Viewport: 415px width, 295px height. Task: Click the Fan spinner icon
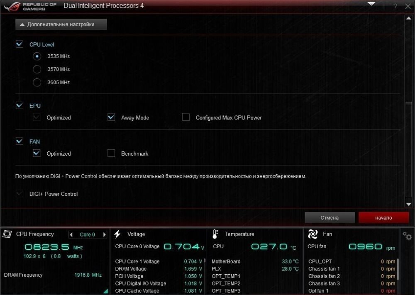pos(312,234)
